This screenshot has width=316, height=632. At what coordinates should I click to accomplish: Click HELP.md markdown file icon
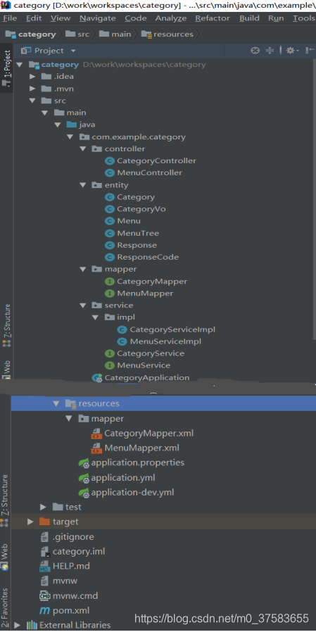[45, 567]
